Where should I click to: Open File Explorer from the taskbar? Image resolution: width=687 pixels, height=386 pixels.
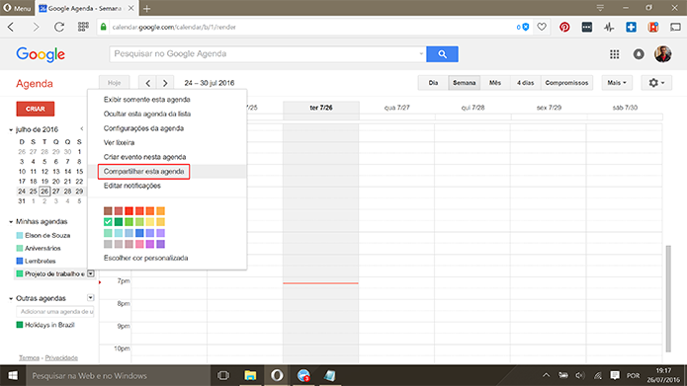(250, 375)
